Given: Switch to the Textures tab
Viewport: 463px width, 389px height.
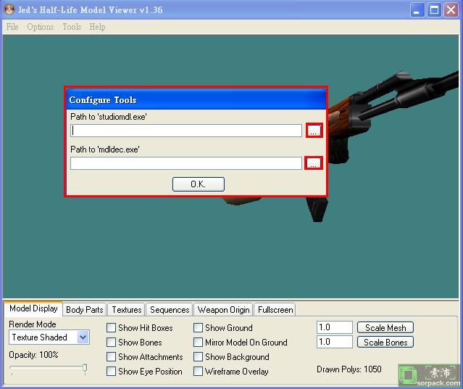Looking at the screenshot, I should 127,310.
